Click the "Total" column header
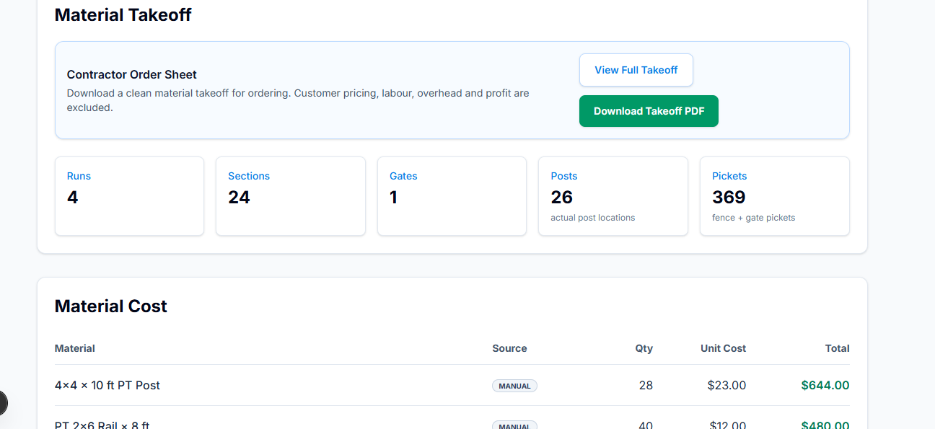This screenshot has height=429, width=935. point(838,348)
